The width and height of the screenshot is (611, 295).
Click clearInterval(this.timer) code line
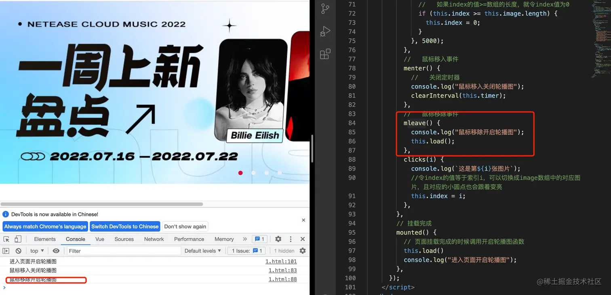coord(458,96)
